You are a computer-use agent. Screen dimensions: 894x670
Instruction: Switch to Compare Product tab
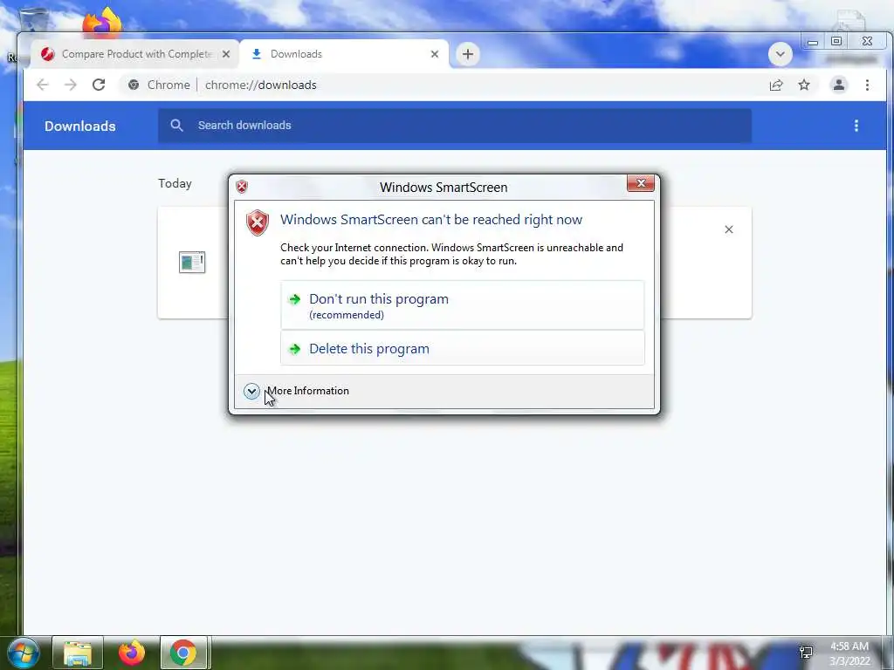tap(134, 54)
